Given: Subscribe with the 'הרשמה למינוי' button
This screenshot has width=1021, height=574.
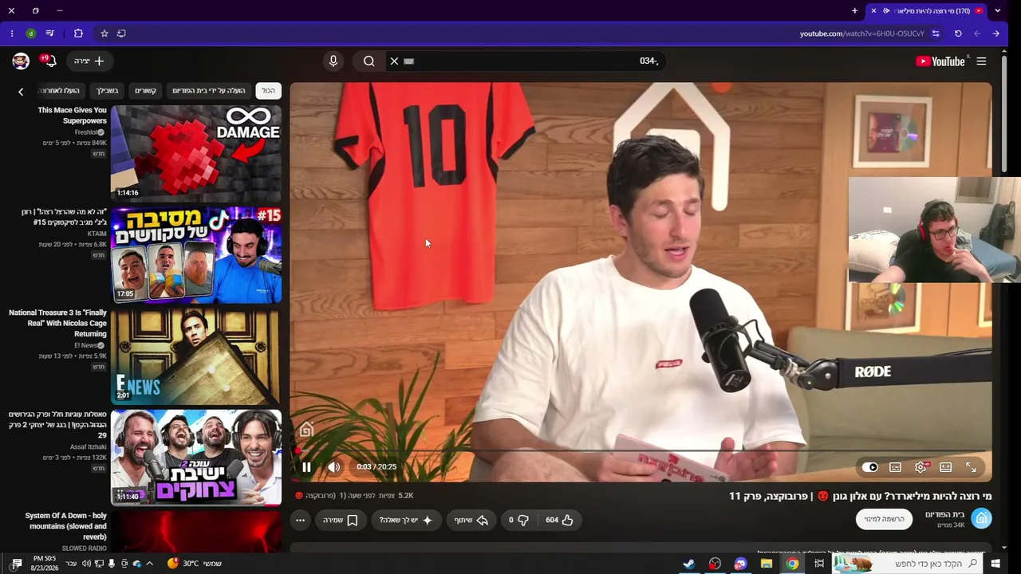Looking at the screenshot, I should coord(885,519).
